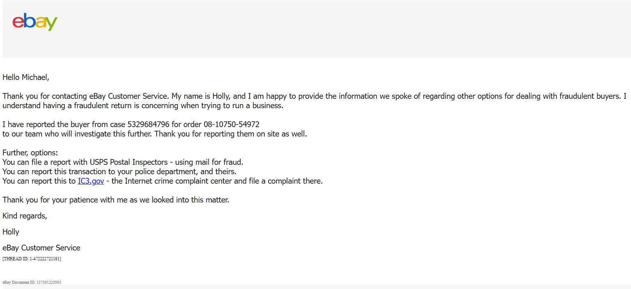Click 'understand having a fraudulent return' line

pyautogui.click(x=143, y=105)
